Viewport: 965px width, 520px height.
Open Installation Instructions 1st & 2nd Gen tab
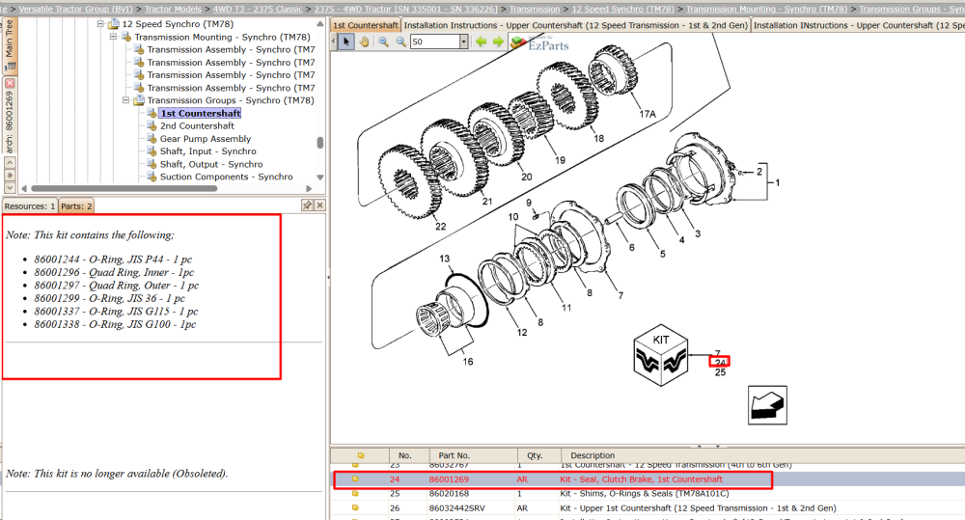tap(575, 25)
